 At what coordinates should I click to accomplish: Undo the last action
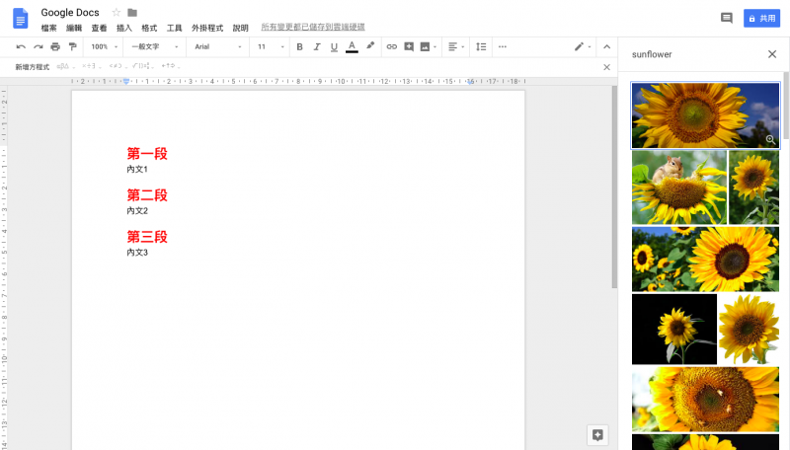(21, 46)
